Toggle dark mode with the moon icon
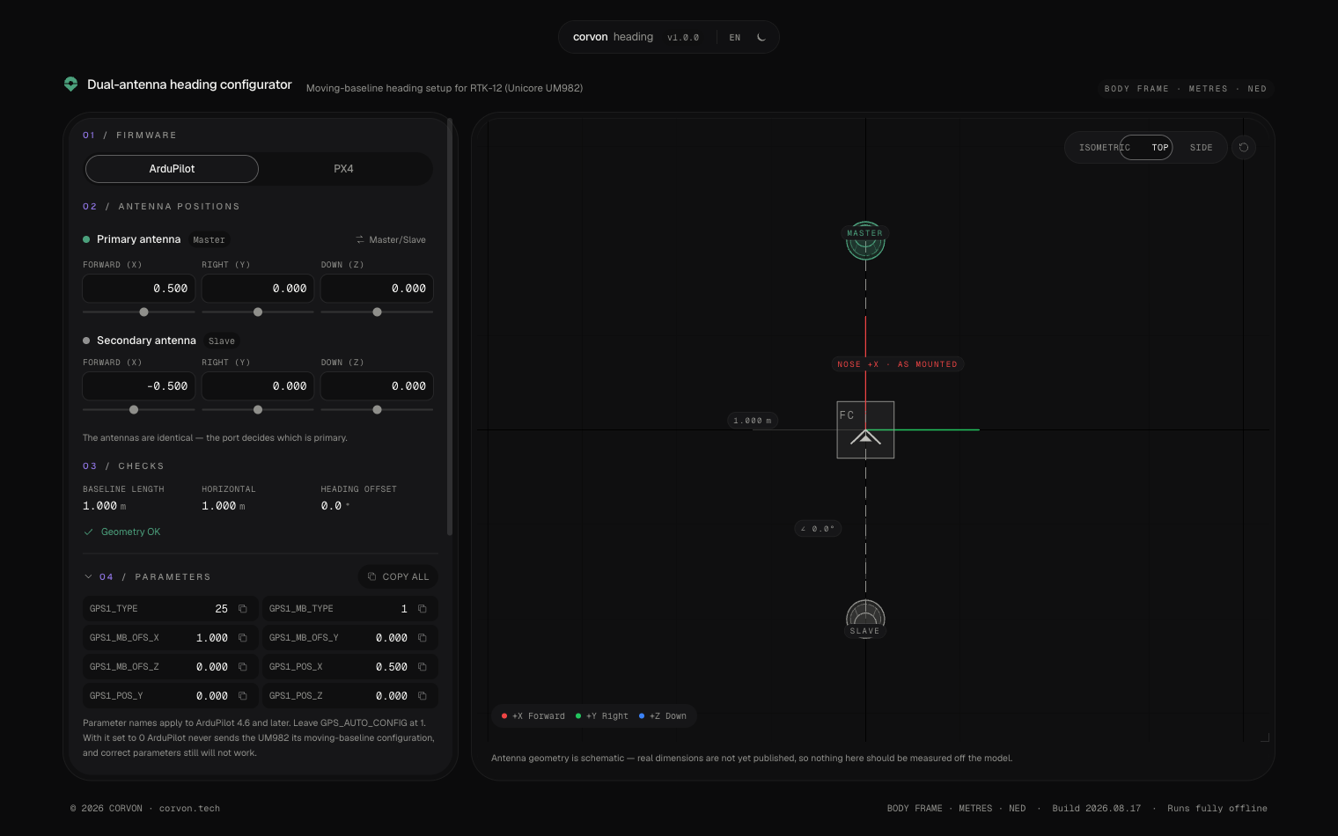The image size is (1338, 836). 761,37
